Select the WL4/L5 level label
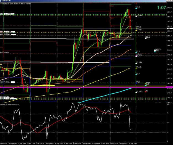 139,91
